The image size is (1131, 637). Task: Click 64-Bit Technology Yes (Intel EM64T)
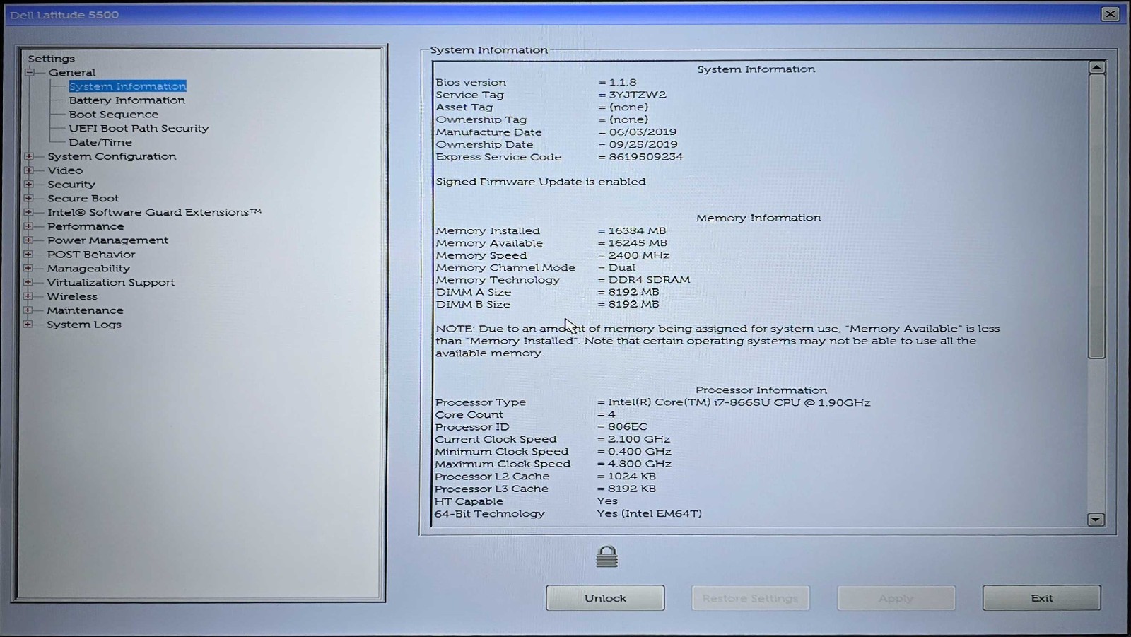(x=649, y=514)
